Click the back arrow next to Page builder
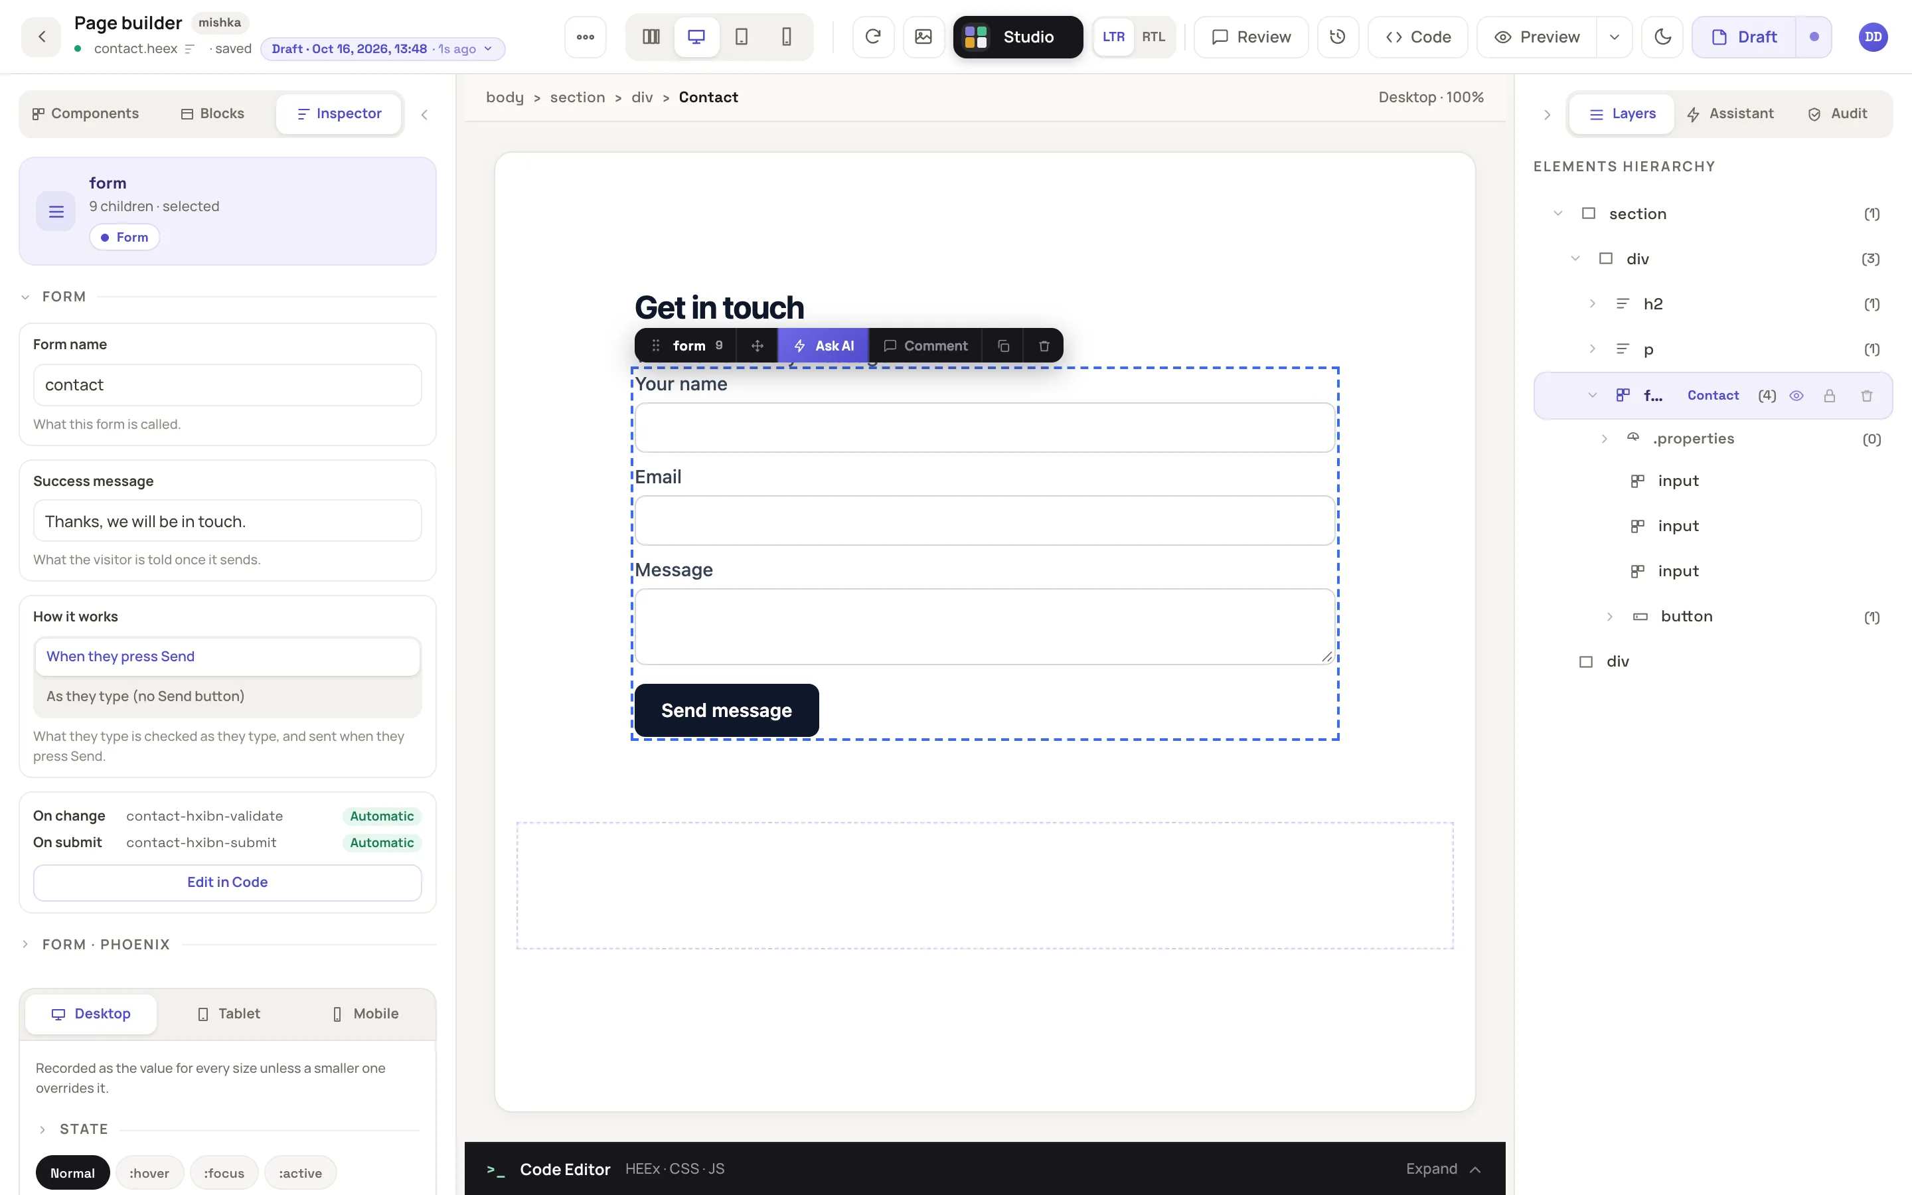The width and height of the screenshot is (1912, 1195). coord(41,37)
